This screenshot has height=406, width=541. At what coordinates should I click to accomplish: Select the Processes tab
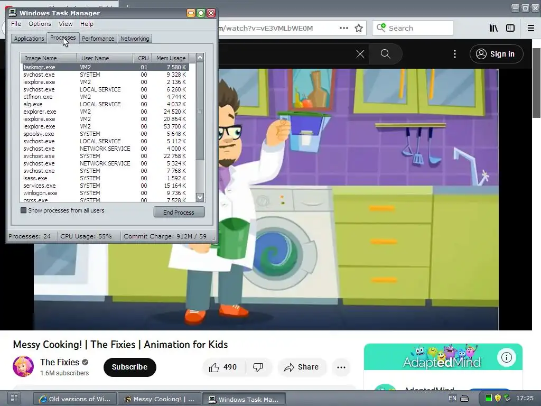coord(63,38)
